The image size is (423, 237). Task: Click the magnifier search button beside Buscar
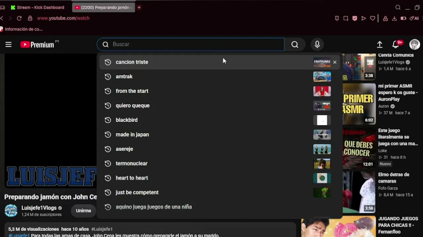(295, 44)
